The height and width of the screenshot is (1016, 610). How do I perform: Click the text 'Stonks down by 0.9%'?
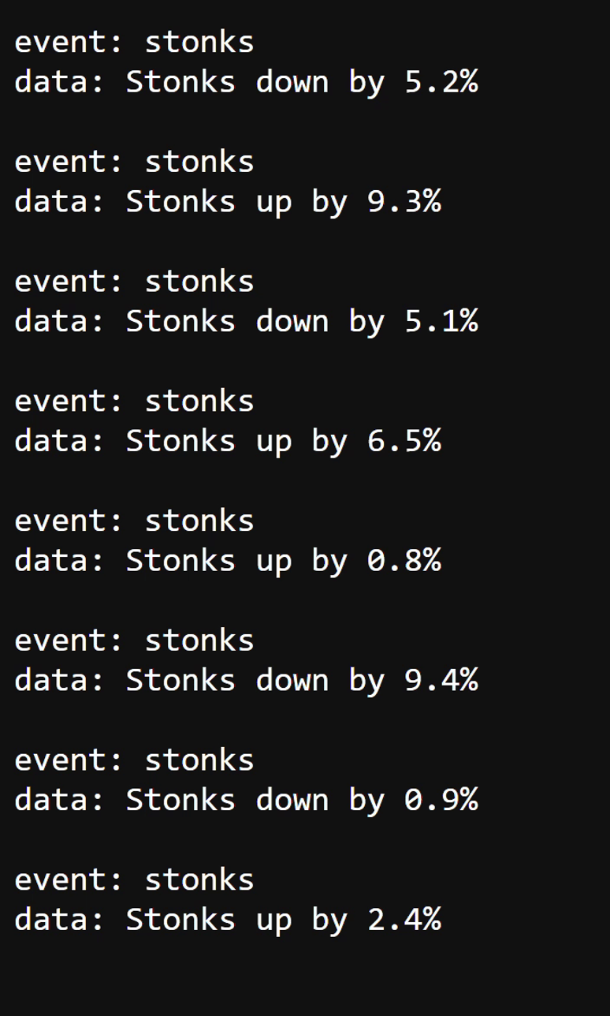tap(301, 800)
